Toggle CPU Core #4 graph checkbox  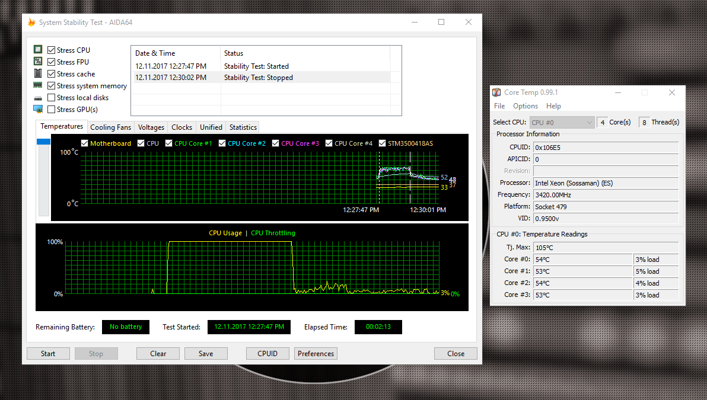click(329, 143)
